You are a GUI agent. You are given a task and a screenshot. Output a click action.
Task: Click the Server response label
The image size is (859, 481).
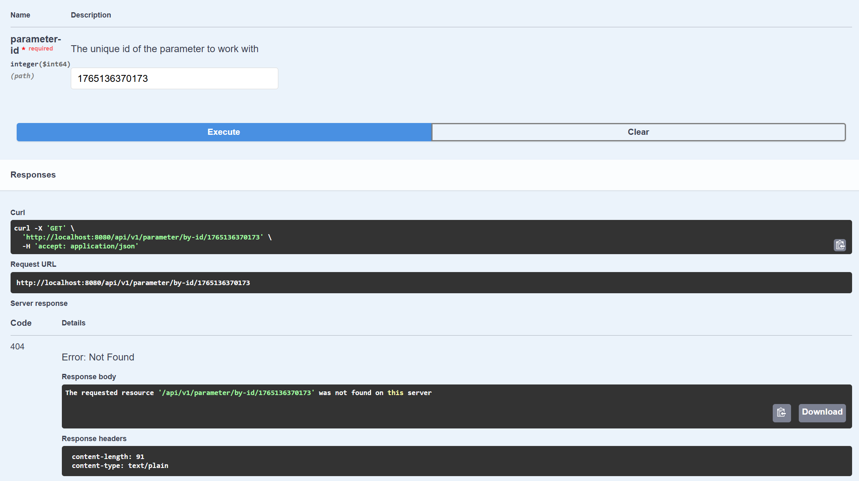(x=39, y=303)
